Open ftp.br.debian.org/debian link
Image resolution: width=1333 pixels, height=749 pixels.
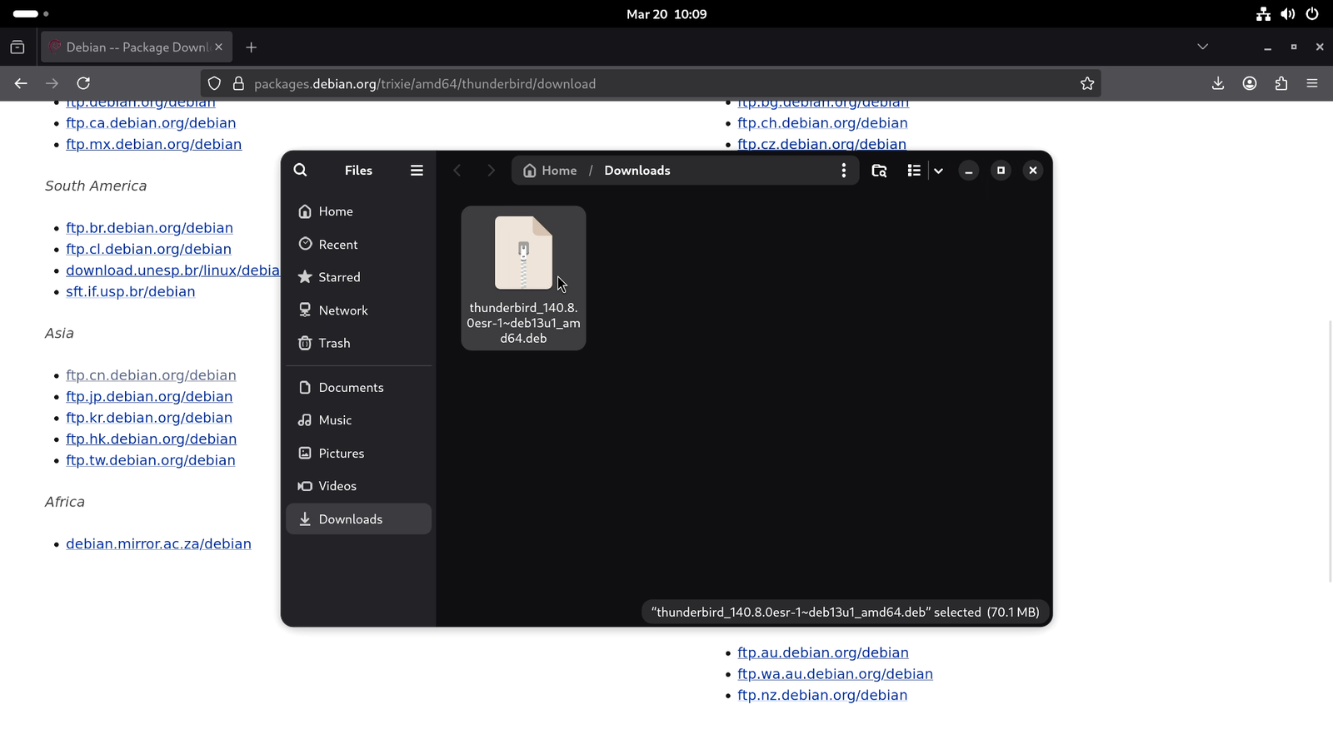(149, 228)
